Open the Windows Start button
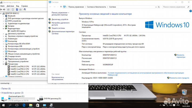192x108 pixels. coord(3,105)
